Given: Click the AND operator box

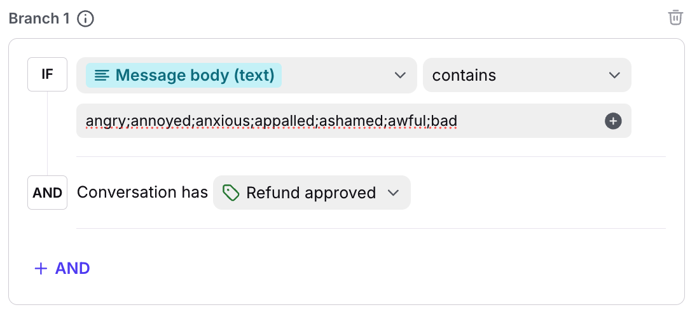Looking at the screenshot, I should click(47, 193).
